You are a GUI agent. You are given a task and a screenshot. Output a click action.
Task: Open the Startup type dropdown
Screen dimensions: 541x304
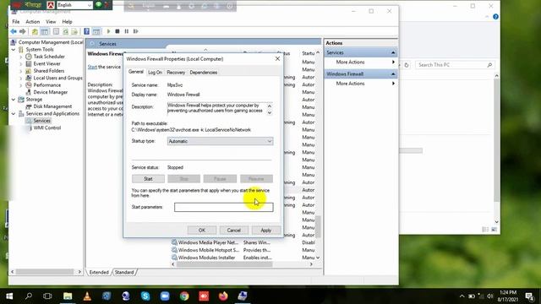pos(220,141)
